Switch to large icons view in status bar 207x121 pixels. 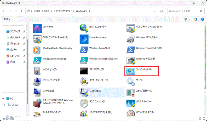point(204,118)
